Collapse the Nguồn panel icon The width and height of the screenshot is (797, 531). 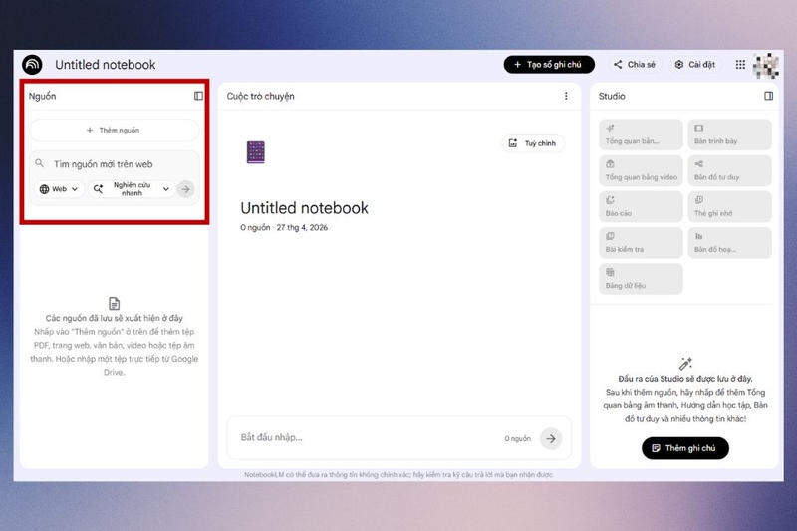pos(198,96)
